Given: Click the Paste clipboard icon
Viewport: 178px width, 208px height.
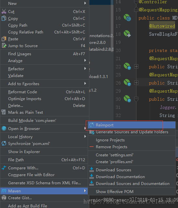Looking at the screenshot, I should click(4, 39).
